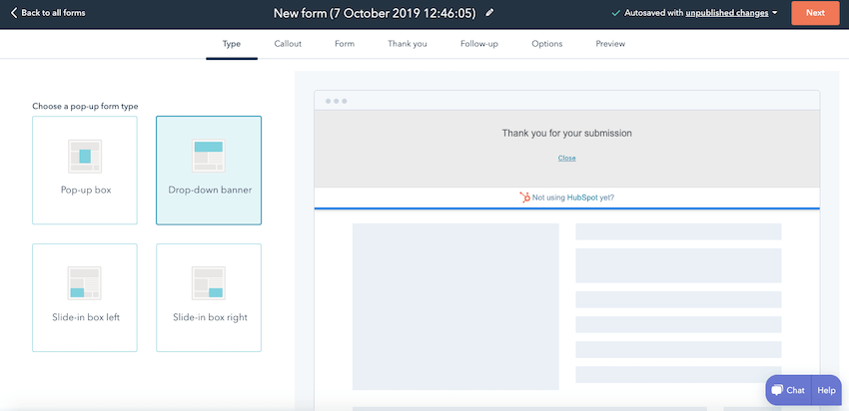Open the Options tab

pos(547,44)
